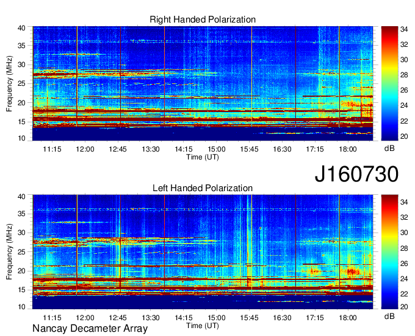Viewport: 415px width, 336px height.
Task: Click the Right Handed Polarization title
Action: 203,19
